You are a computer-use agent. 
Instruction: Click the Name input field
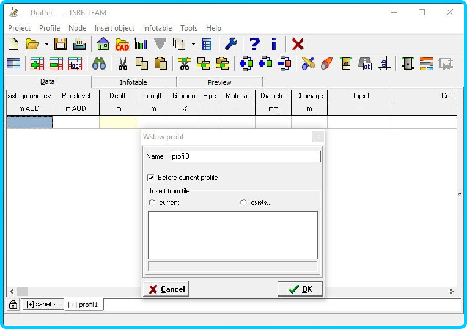click(245, 157)
